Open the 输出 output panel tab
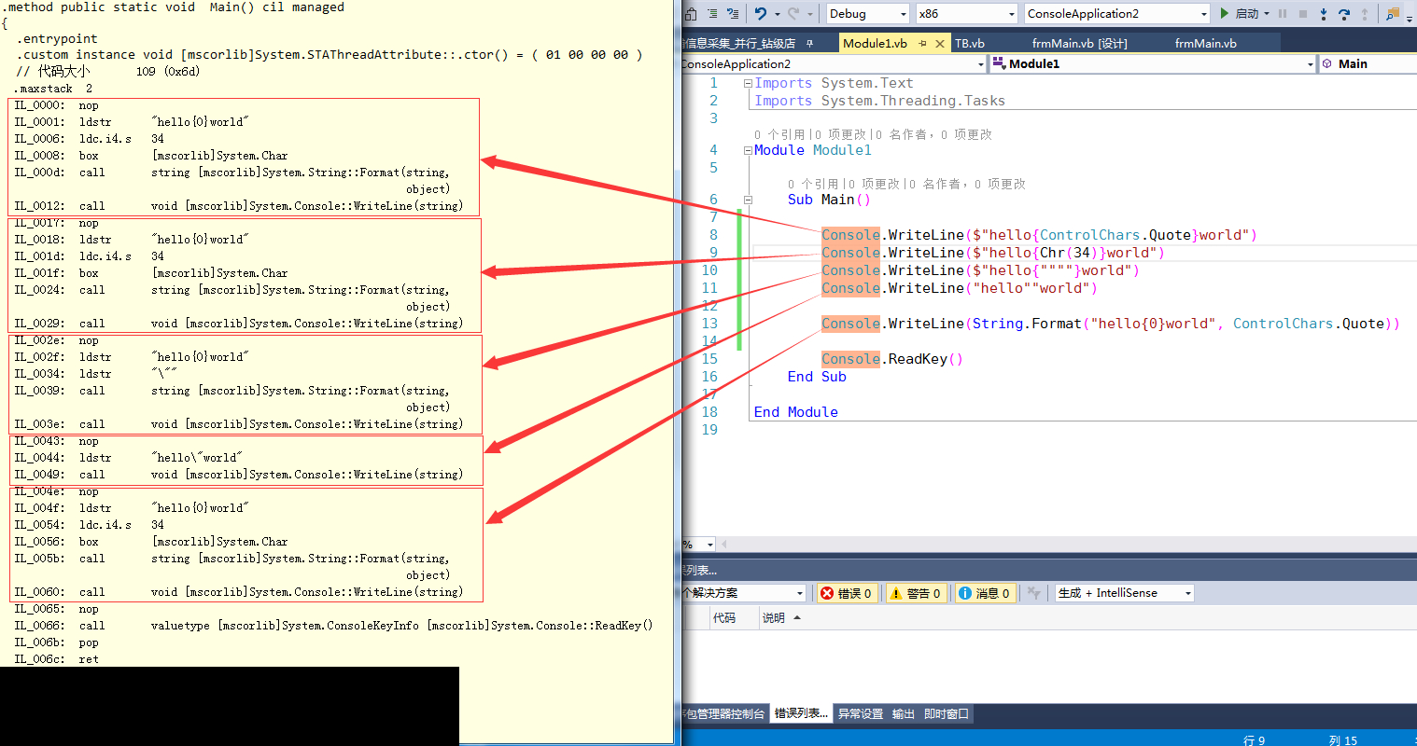This screenshot has width=1417, height=746. (x=904, y=714)
